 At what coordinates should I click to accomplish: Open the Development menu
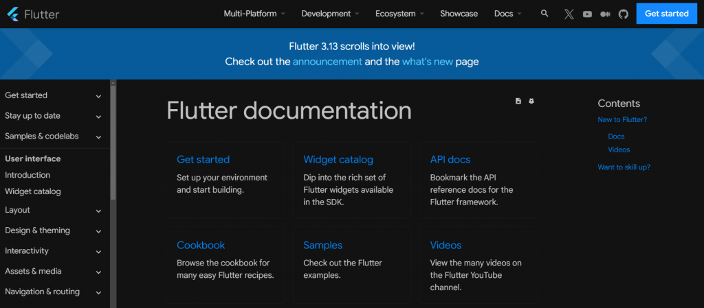330,14
